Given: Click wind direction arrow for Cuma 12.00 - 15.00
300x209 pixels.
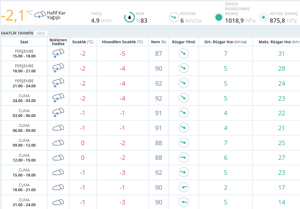Looking at the screenshot, I should point(184,157).
